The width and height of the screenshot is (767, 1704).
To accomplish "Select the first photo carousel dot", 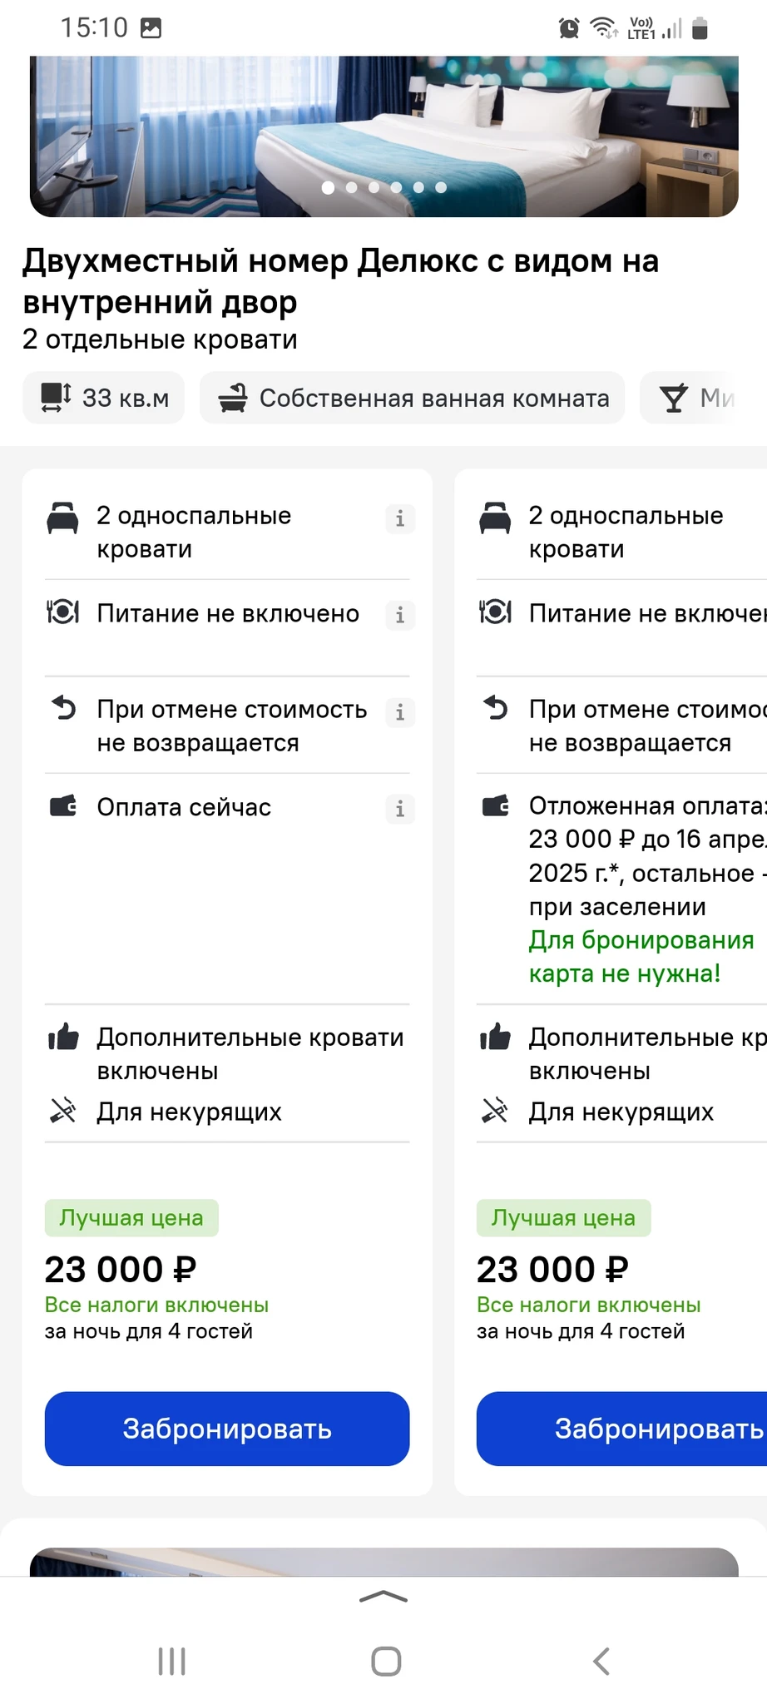I will point(329,187).
